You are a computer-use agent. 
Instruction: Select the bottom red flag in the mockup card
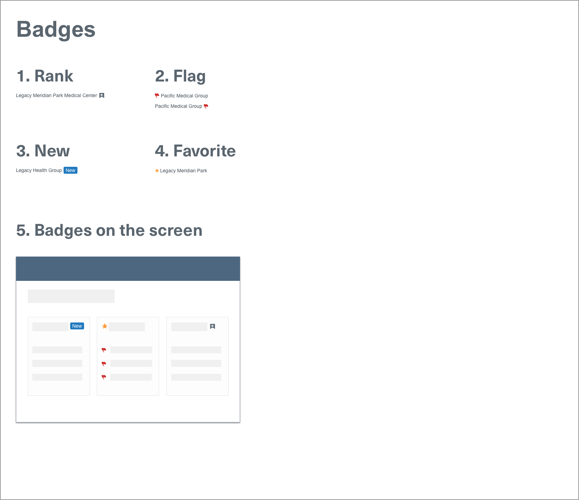click(x=104, y=377)
